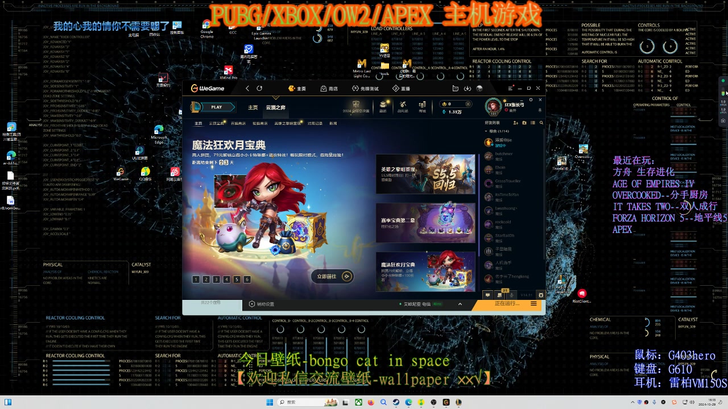This screenshot has height=409, width=728.
Task: Open the 商城 store coins icon
Action: 422,107
